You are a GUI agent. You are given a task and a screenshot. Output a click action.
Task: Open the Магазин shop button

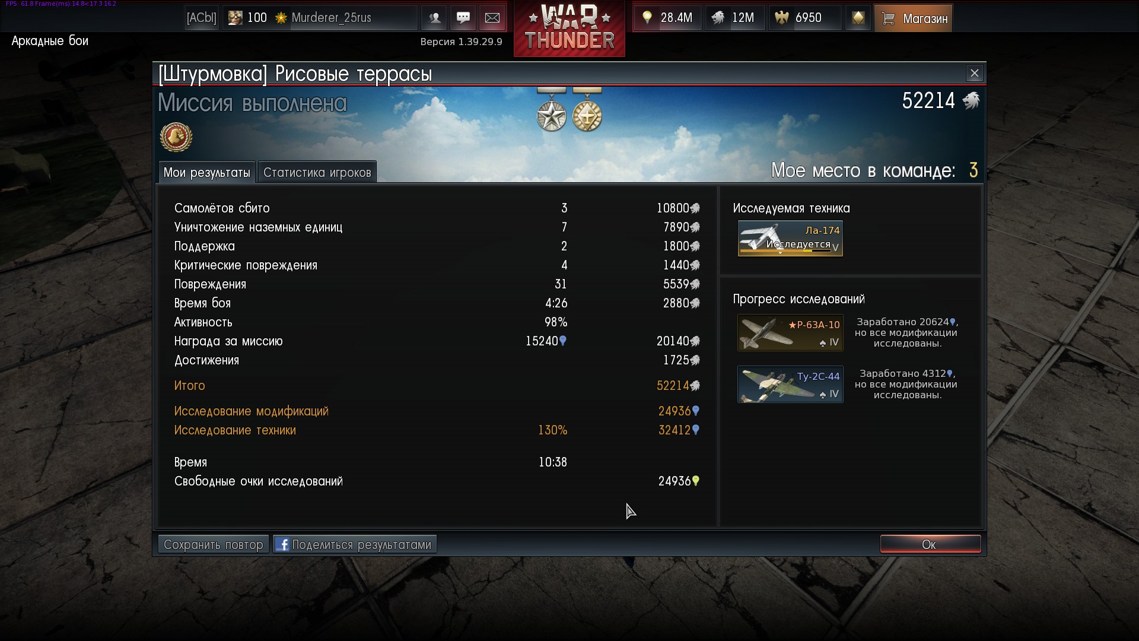pos(913,18)
